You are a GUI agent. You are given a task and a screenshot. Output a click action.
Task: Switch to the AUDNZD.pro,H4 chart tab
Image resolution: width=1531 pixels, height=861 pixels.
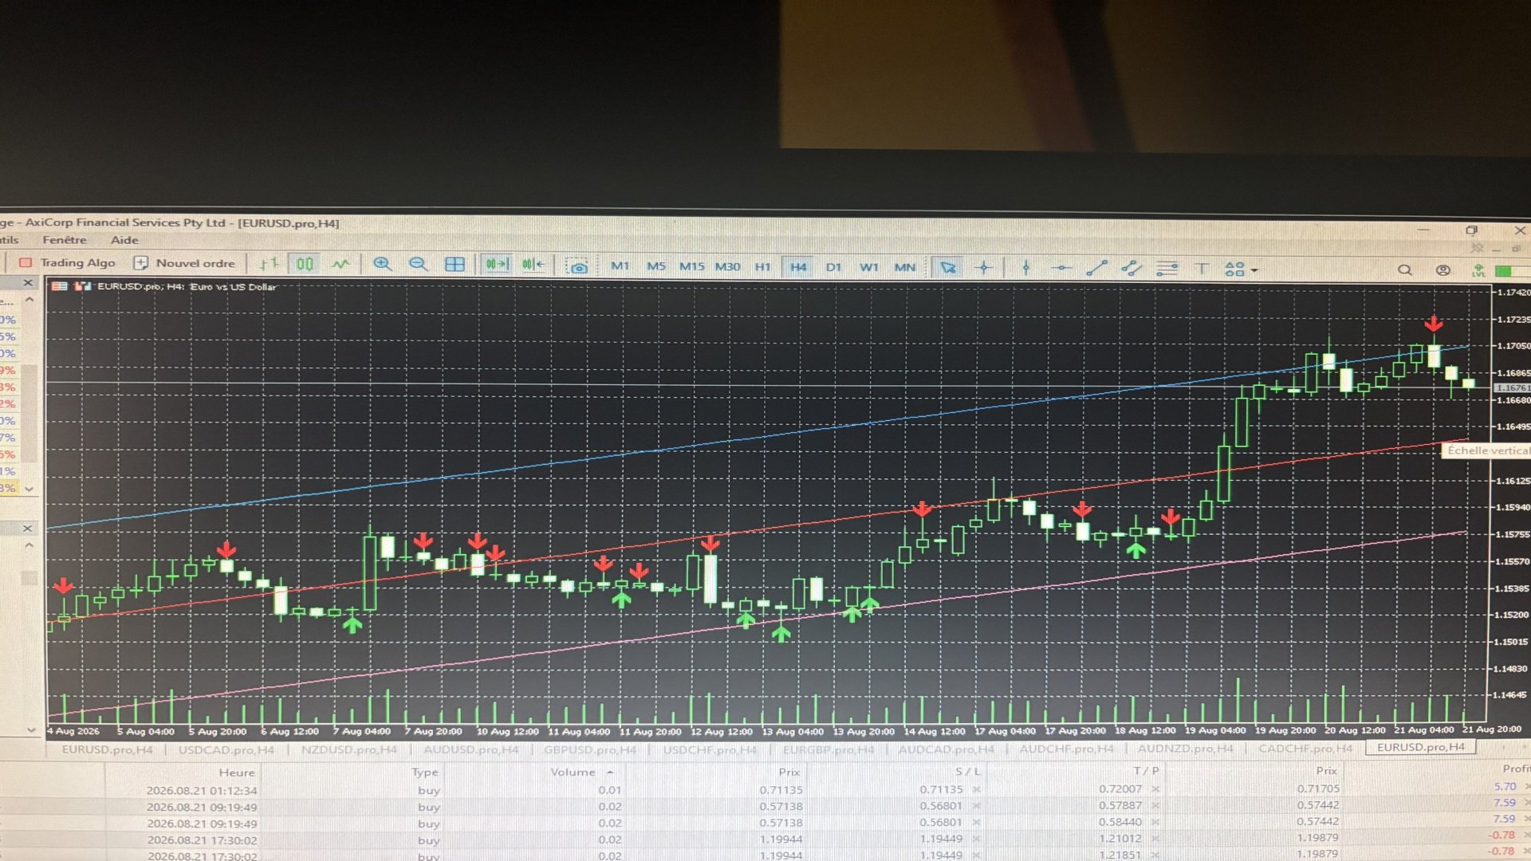[x=1185, y=749]
